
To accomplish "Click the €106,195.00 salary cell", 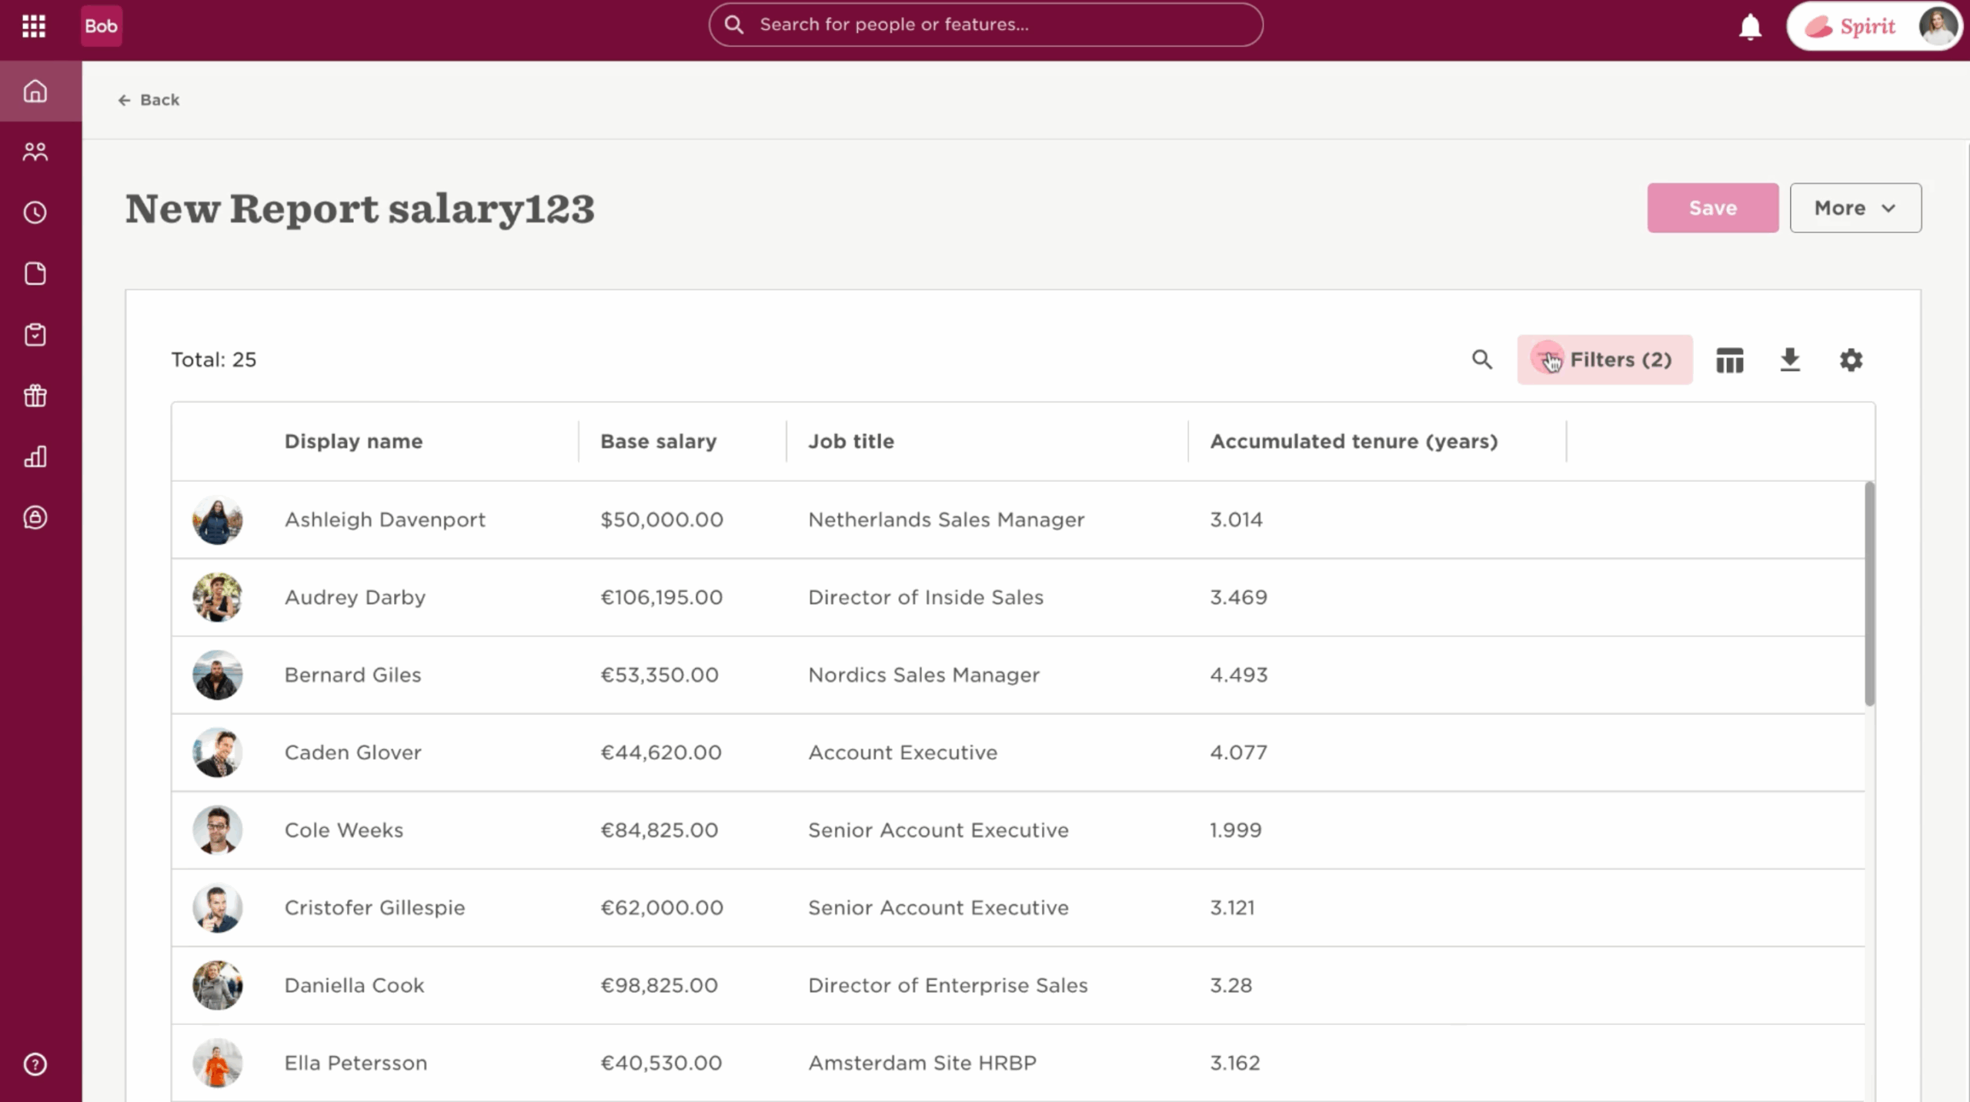I will point(662,597).
